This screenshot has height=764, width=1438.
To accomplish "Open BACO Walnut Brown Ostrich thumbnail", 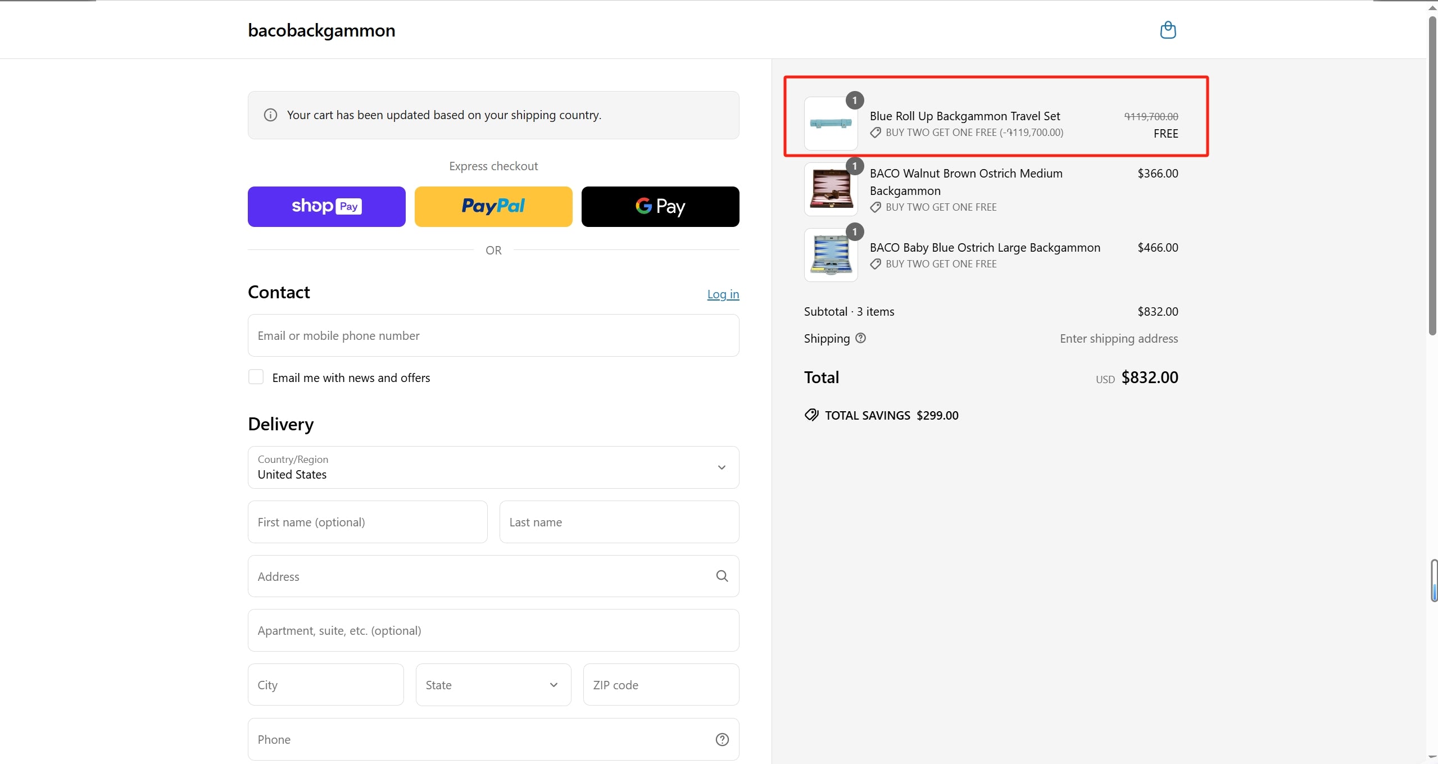I will point(831,189).
